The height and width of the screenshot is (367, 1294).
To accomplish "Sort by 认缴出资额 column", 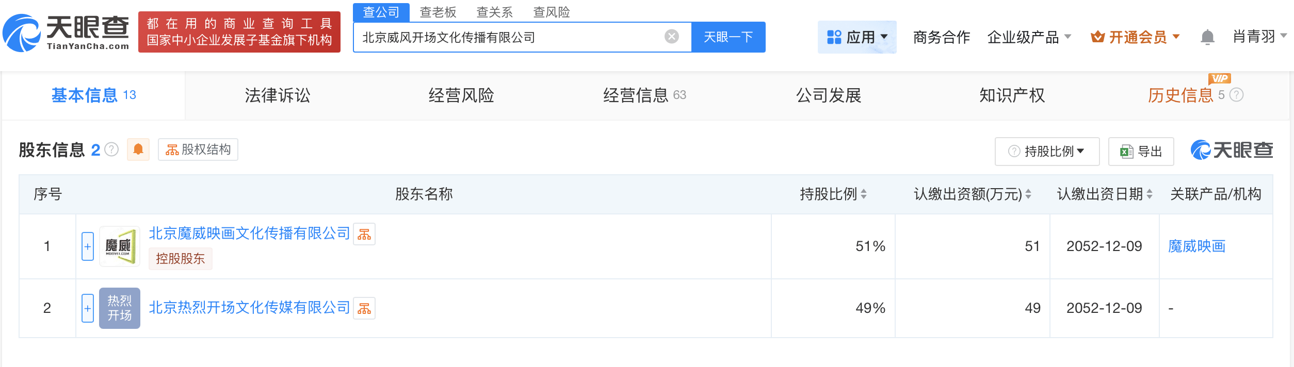I will (1028, 194).
